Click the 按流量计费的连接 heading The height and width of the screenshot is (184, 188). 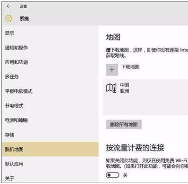(x=135, y=148)
